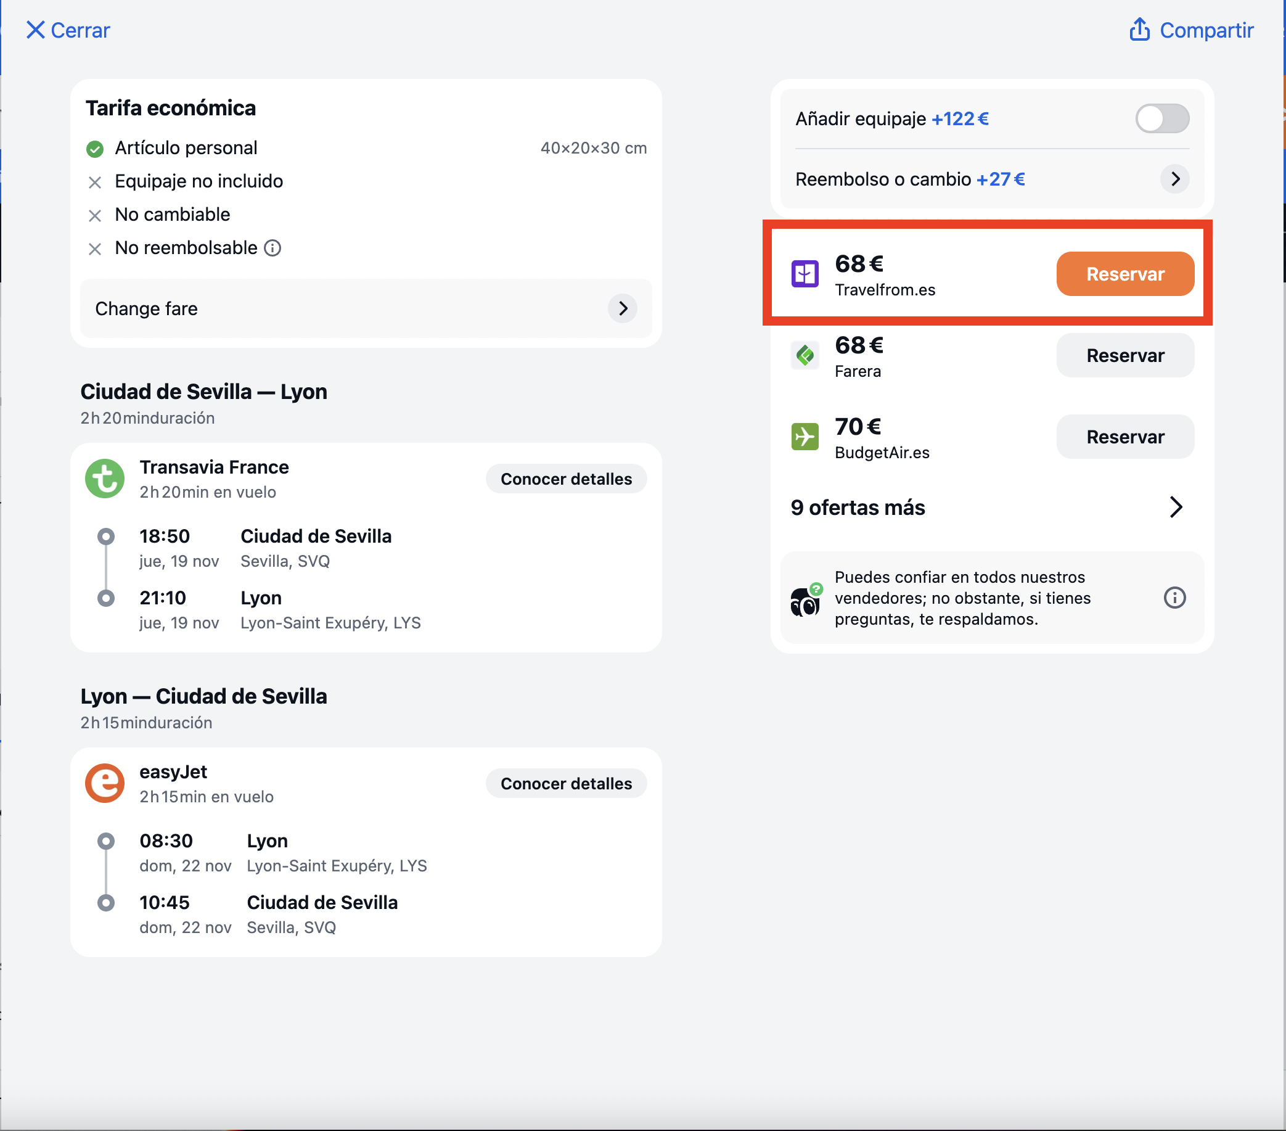Click the BudgetAir.es airplane logo icon
This screenshot has width=1286, height=1131.
[x=804, y=437]
